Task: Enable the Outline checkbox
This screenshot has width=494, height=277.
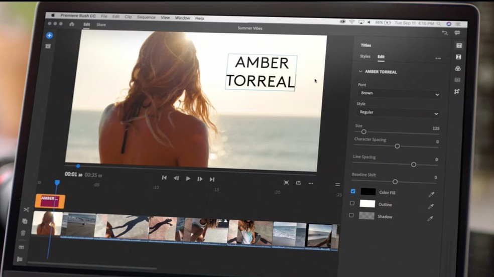Action: [x=352, y=203]
